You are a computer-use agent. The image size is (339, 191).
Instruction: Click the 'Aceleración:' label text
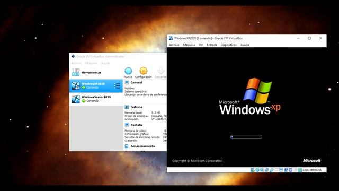(x=132, y=119)
